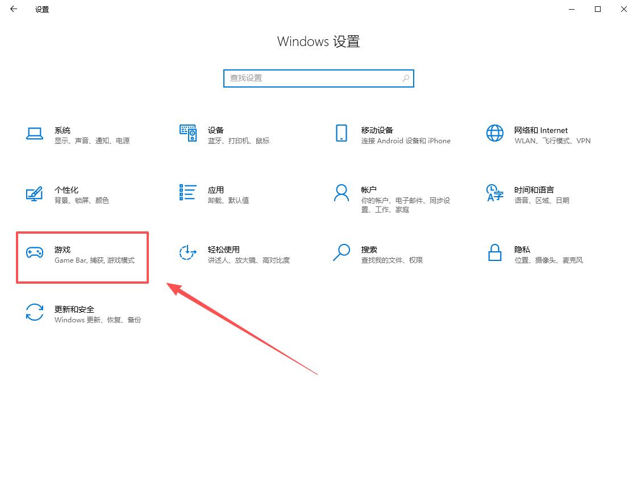637x477 pixels.
Task: Click the text 讲述人、放大镜、高对比度
Action: [249, 260]
